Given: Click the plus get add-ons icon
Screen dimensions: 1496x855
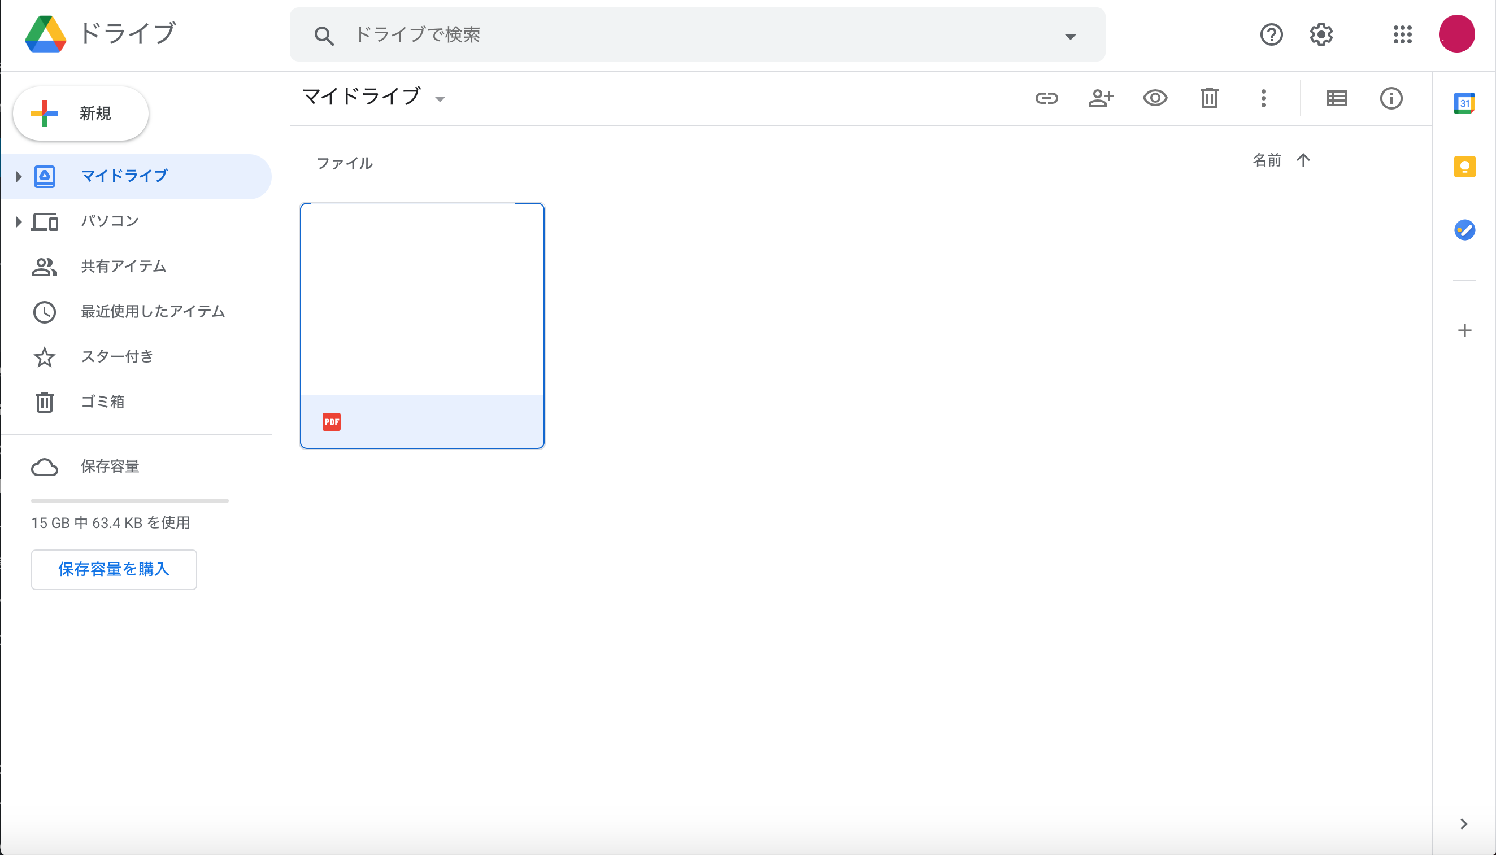Looking at the screenshot, I should (x=1464, y=330).
